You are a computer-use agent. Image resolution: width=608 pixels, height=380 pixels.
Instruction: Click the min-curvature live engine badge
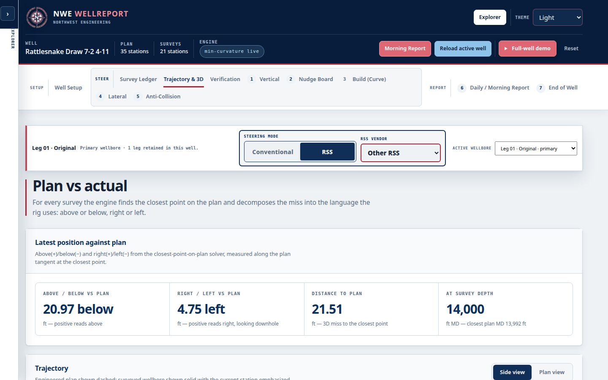click(x=232, y=52)
